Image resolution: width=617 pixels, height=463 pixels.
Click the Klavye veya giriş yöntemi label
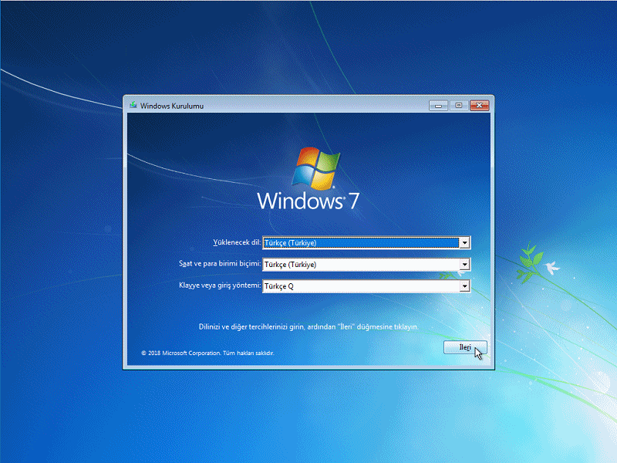220,286
